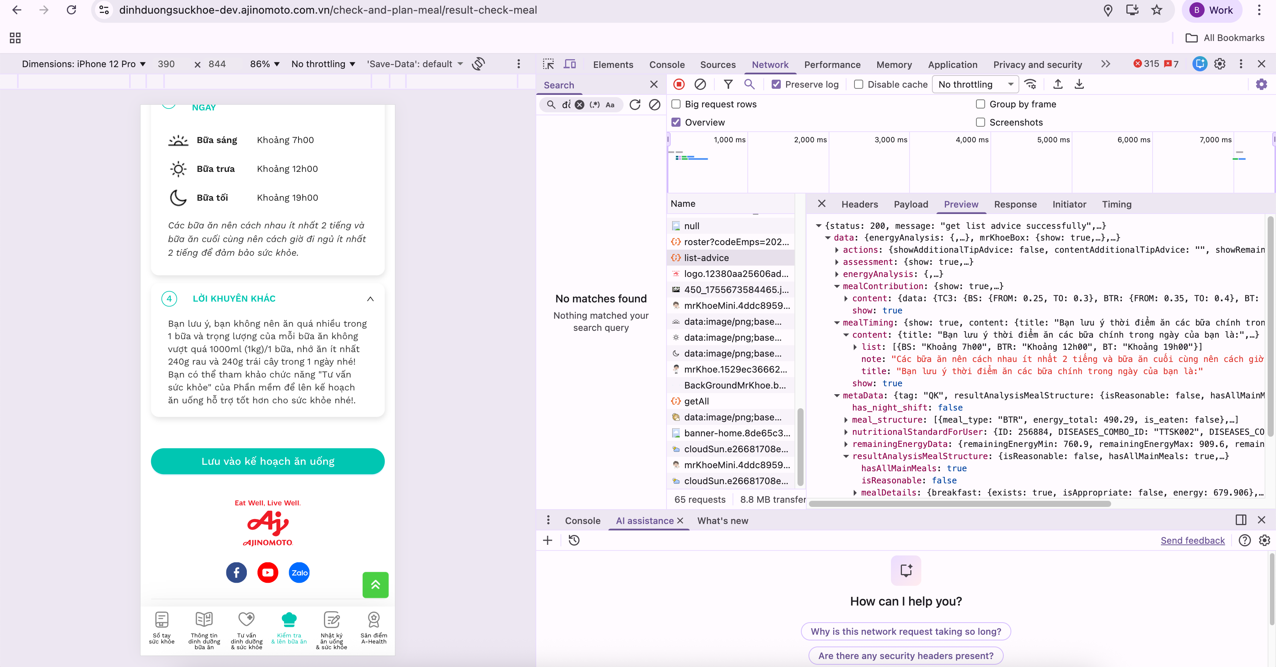Viewport: 1276px width, 667px height.
Task: Open the Send feedback link
Action: point(1192,540)
